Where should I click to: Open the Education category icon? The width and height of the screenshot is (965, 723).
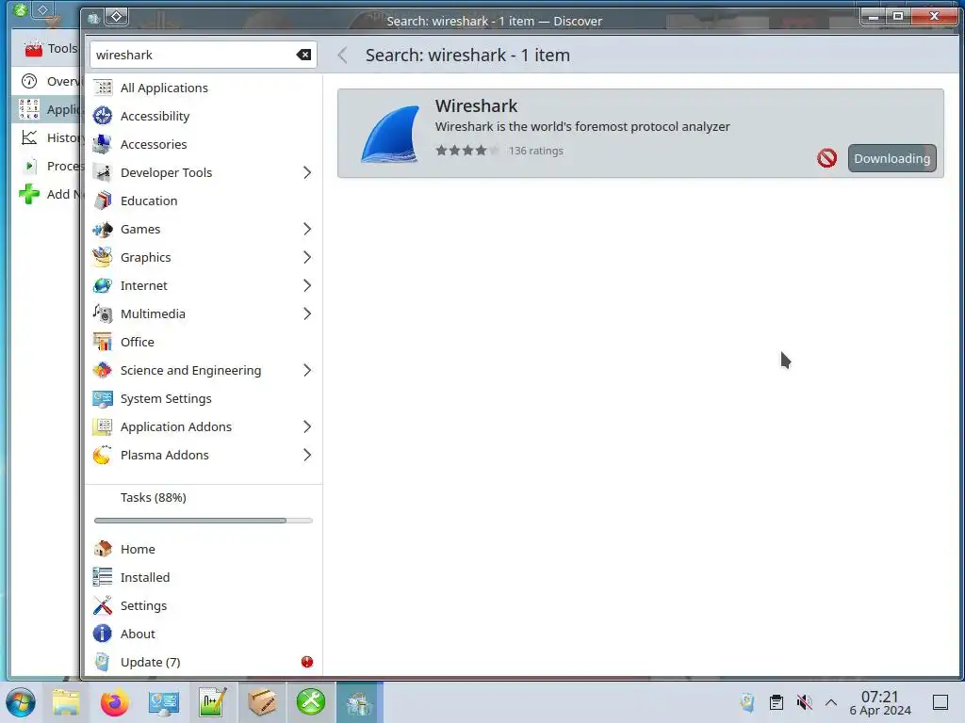(x=103, y=201)
